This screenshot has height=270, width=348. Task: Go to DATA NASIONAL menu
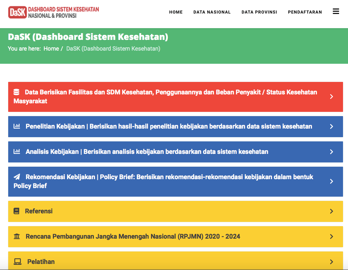tap(212, 12)
